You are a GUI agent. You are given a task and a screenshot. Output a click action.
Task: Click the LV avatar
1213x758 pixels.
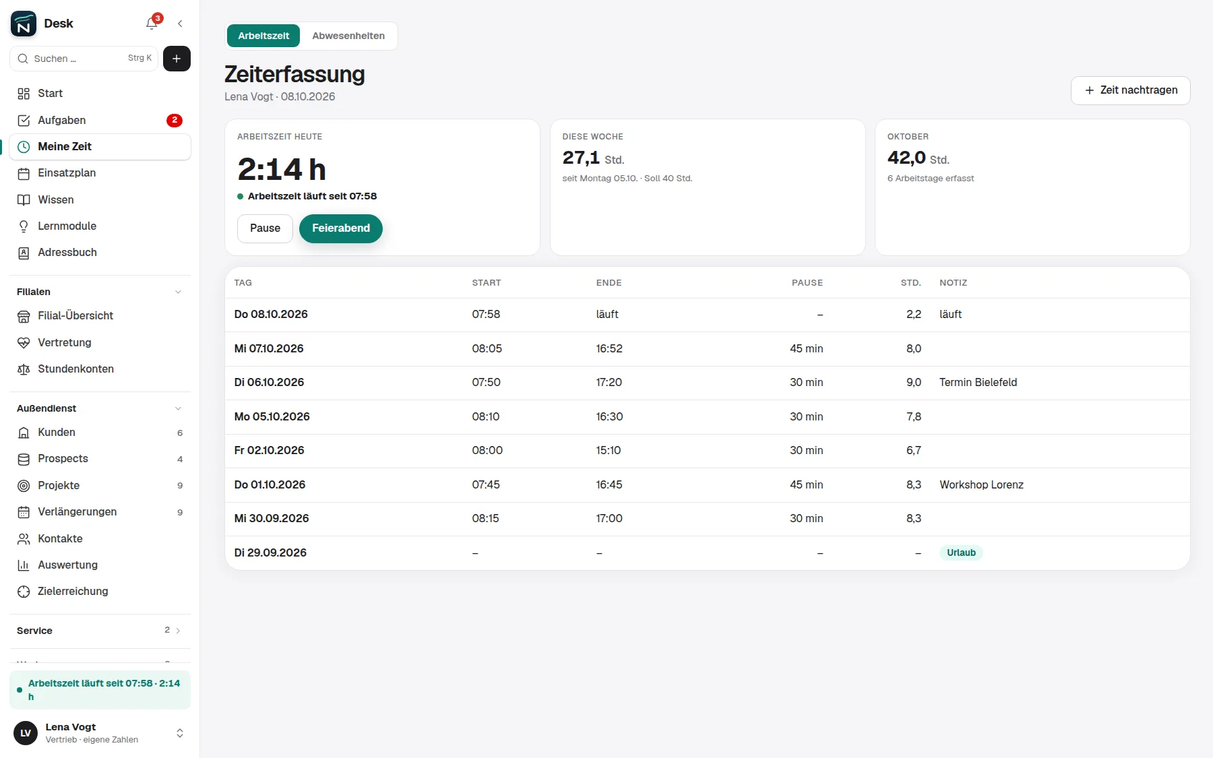tap(26, 733)
